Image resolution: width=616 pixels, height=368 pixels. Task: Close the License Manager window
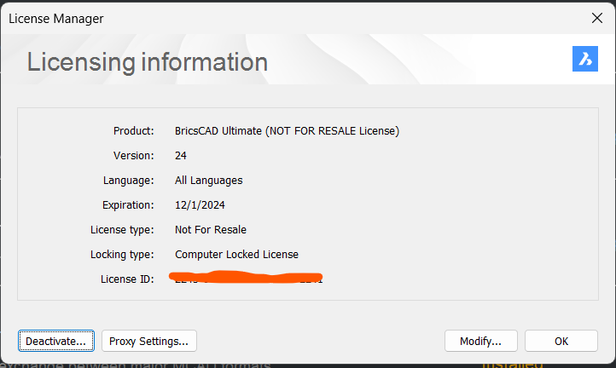[596, 18]
